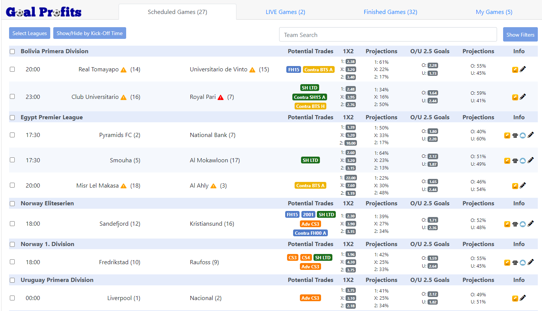542x311 pixels.
Task: Click pencil notes icon for Pyramids FC match
Action: 531,135
